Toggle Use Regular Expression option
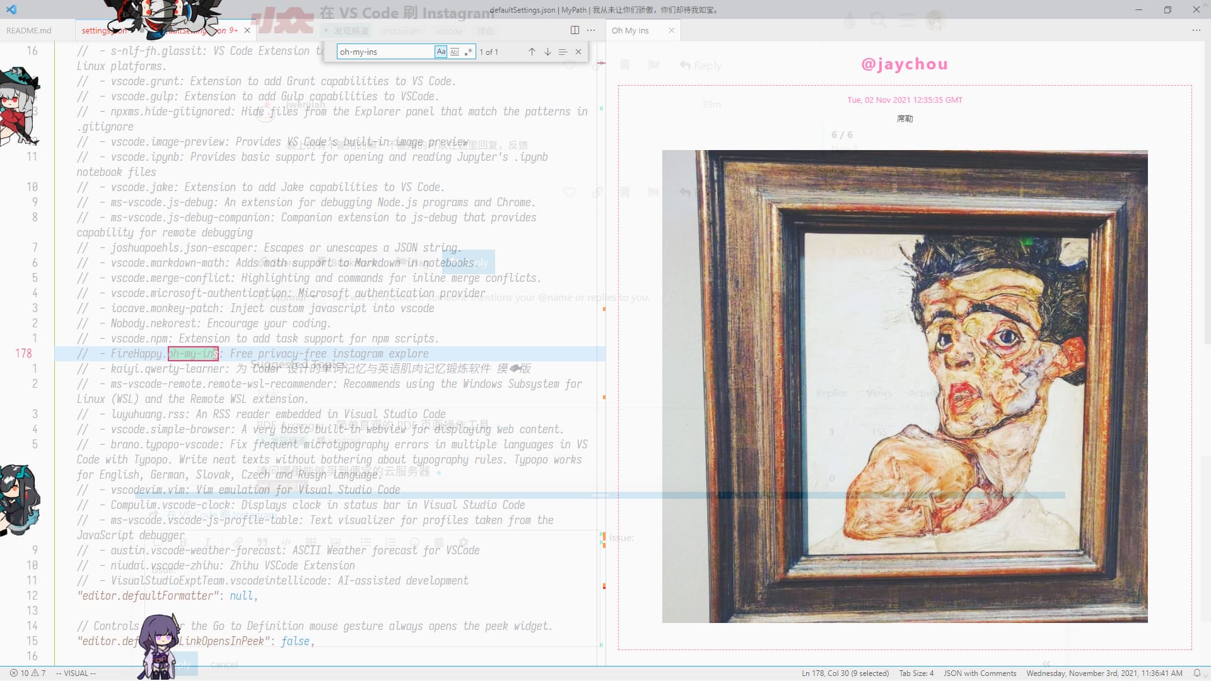This screenshot has height=681, width=1211. (x=468, y=52)
